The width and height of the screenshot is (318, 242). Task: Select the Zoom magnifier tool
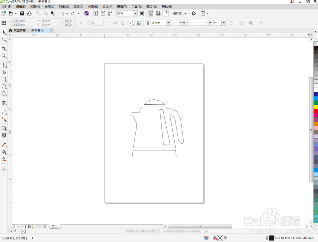4,56
